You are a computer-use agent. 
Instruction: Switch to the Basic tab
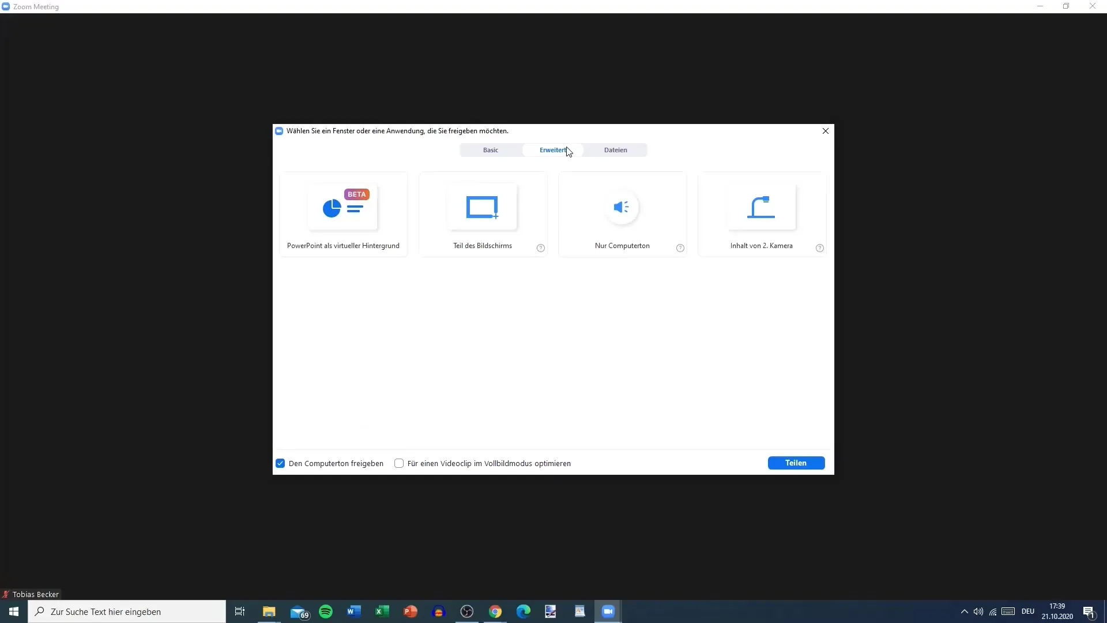tap(491, 150)
